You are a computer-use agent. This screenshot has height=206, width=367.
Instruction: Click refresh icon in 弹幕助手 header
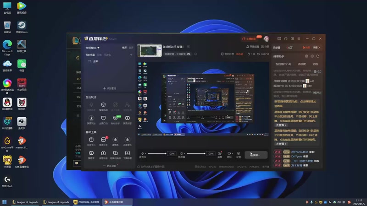point(318,56)
